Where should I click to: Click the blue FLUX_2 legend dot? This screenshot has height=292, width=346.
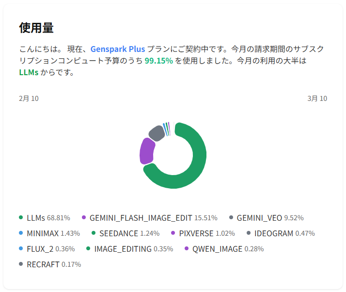click(x=21, y=249)
